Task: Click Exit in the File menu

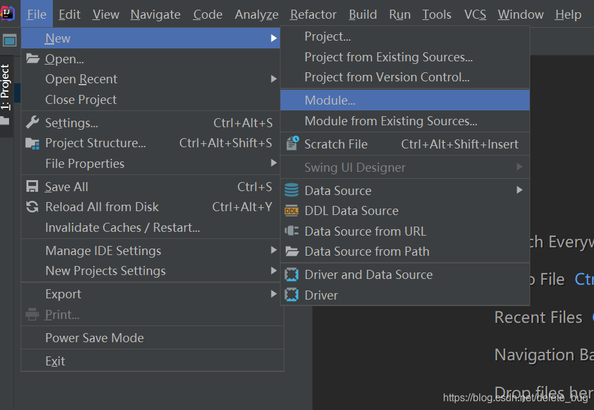Action: pyautogui.click(x=55, y=361)
